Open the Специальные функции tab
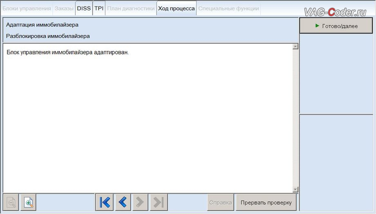The height and width of the screenshot is (214, 376). tap(228, 9)
